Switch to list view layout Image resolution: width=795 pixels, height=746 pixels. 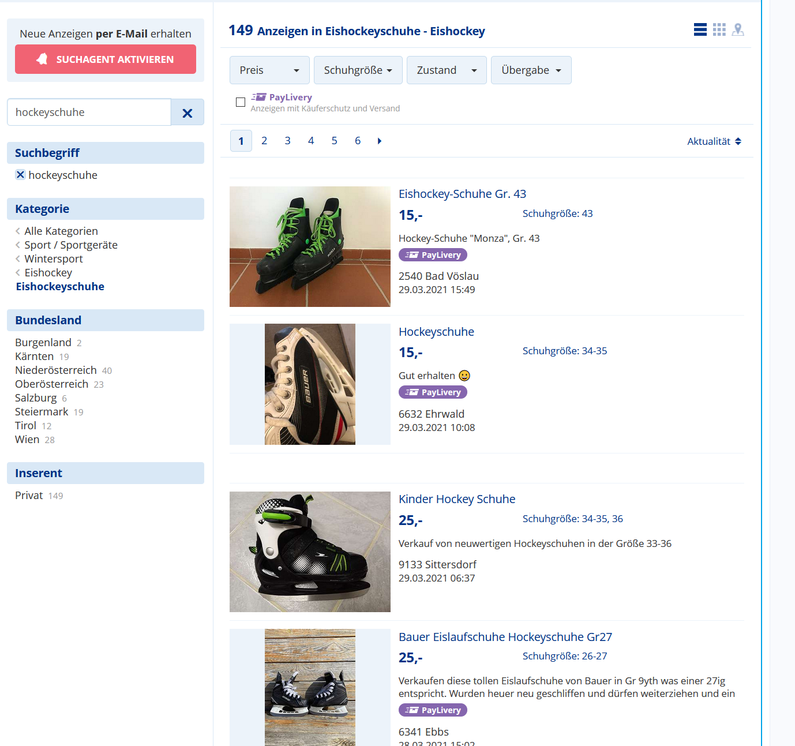click(x=700, y=30)
